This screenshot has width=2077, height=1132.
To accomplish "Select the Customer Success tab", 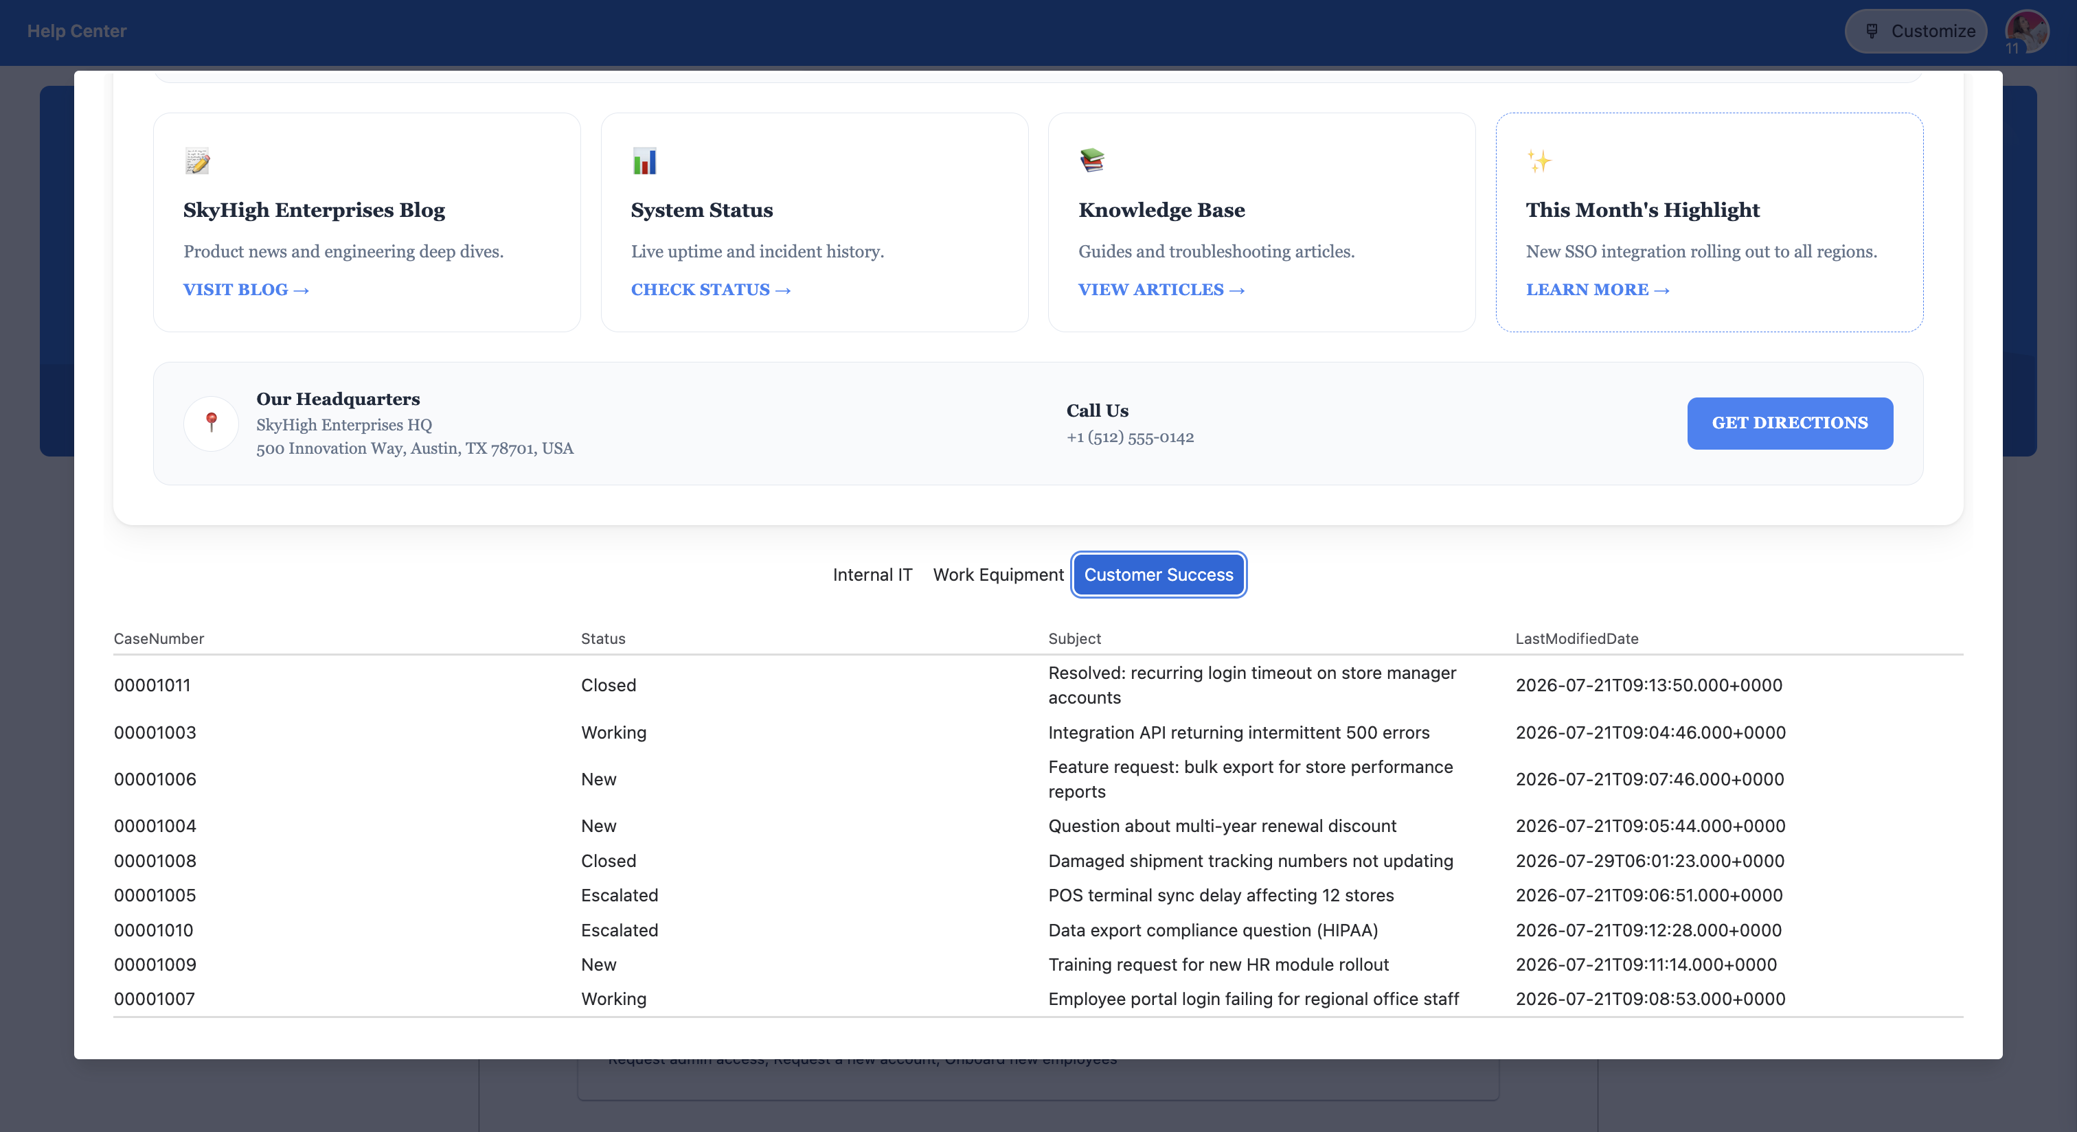I will pyautogui.click(x=1159, y=575).
